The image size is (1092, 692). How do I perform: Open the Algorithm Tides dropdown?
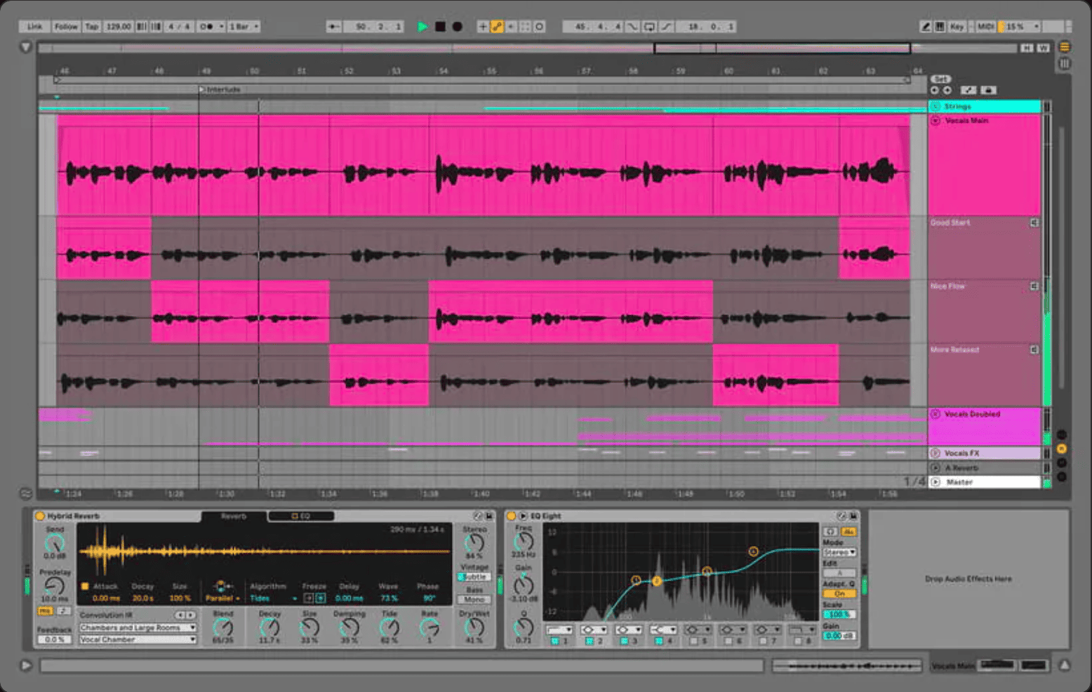pyautogui.click(x=273, y=598)
